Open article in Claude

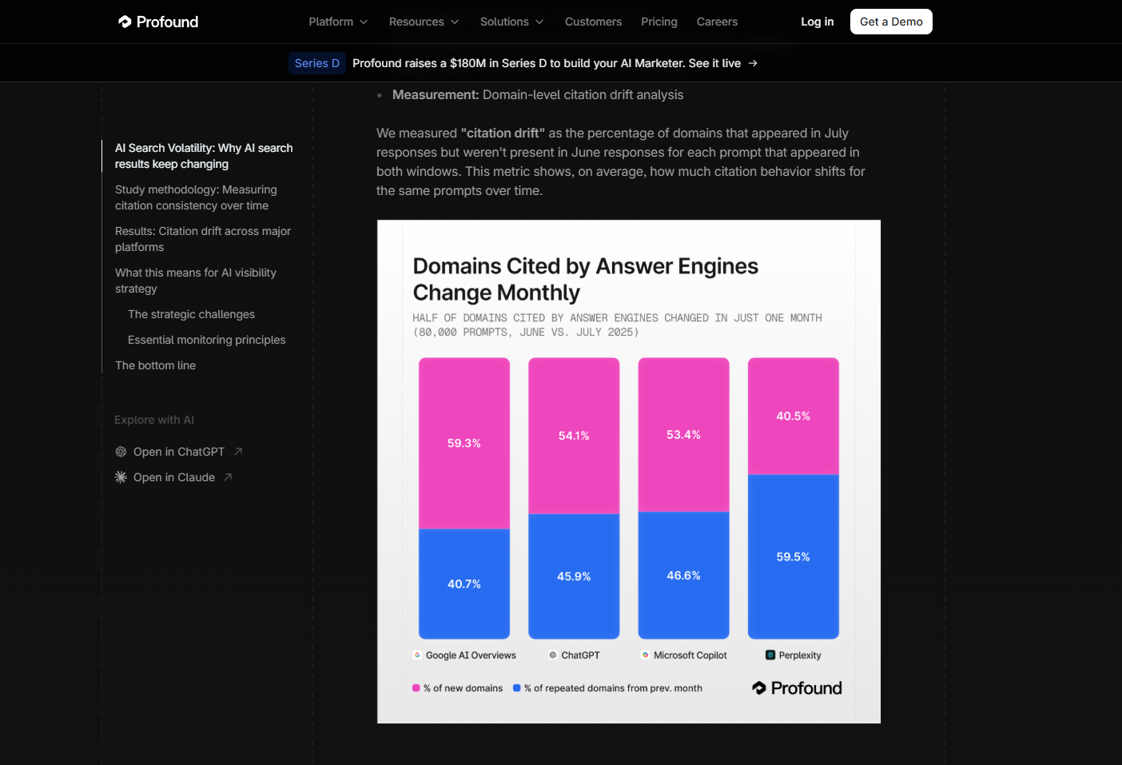point(174,477)
